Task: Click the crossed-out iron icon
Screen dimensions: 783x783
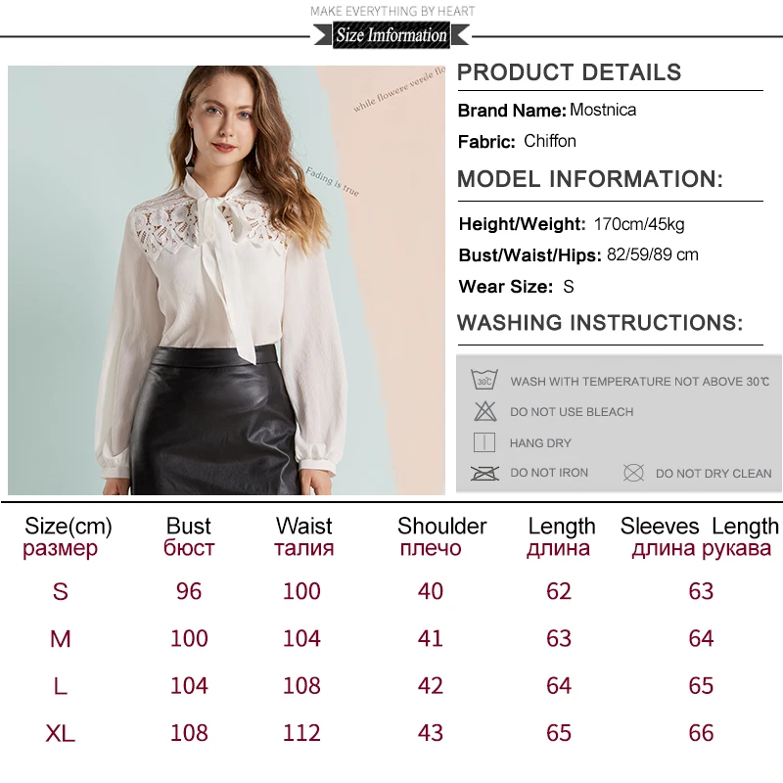Action: pos(484,473)
